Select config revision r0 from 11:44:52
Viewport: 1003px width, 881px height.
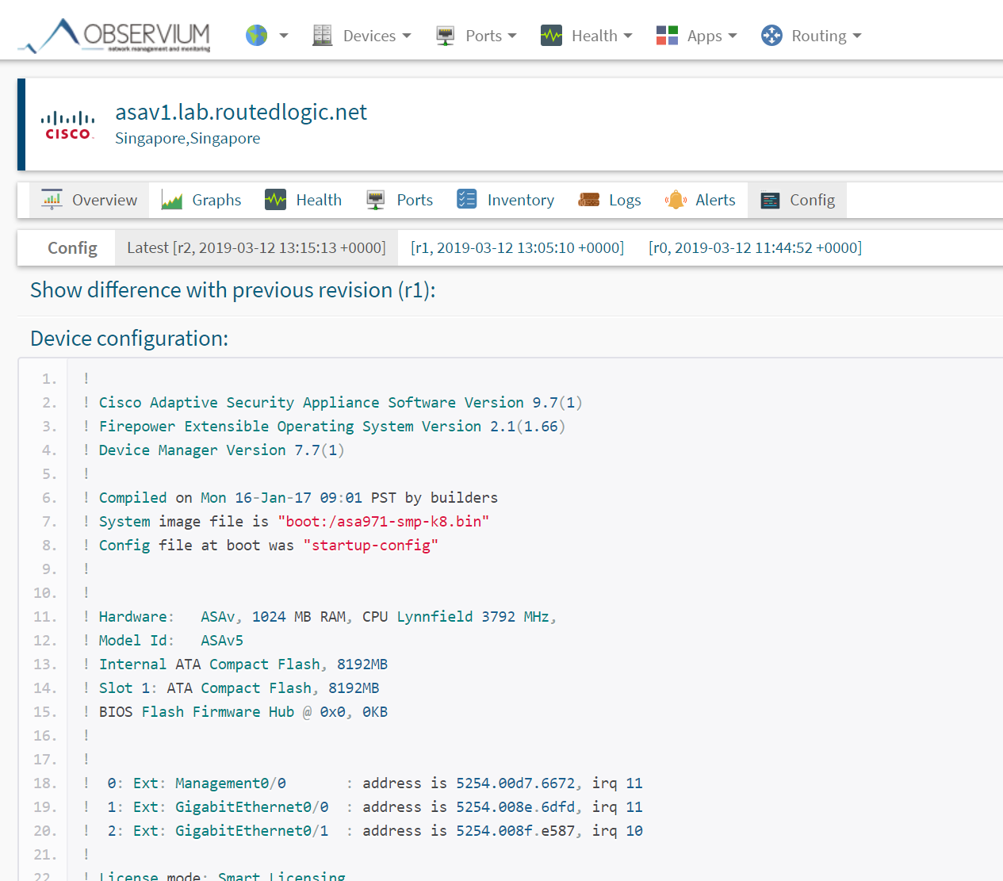pos(755,248)
